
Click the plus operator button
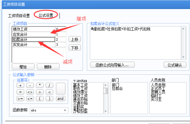(x=21, y=85)
